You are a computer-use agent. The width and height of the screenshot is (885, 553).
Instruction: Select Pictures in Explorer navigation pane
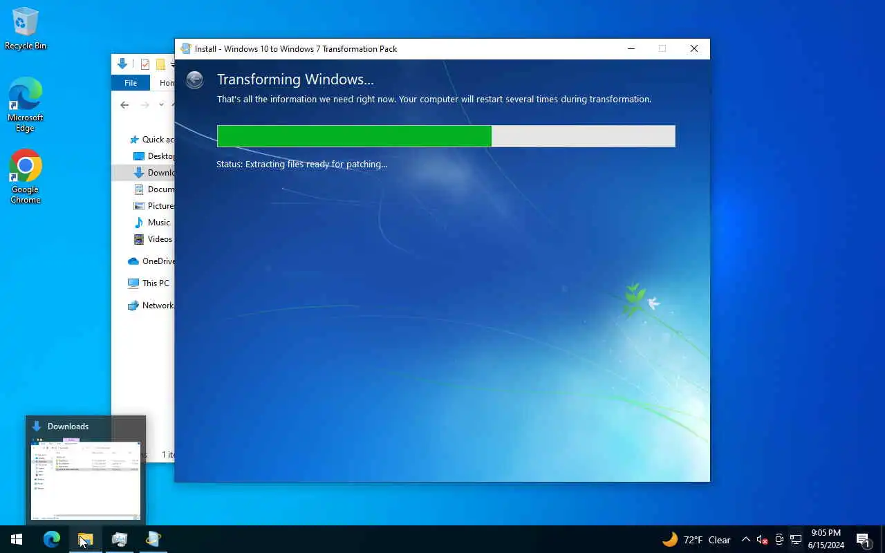pos(153,205)
